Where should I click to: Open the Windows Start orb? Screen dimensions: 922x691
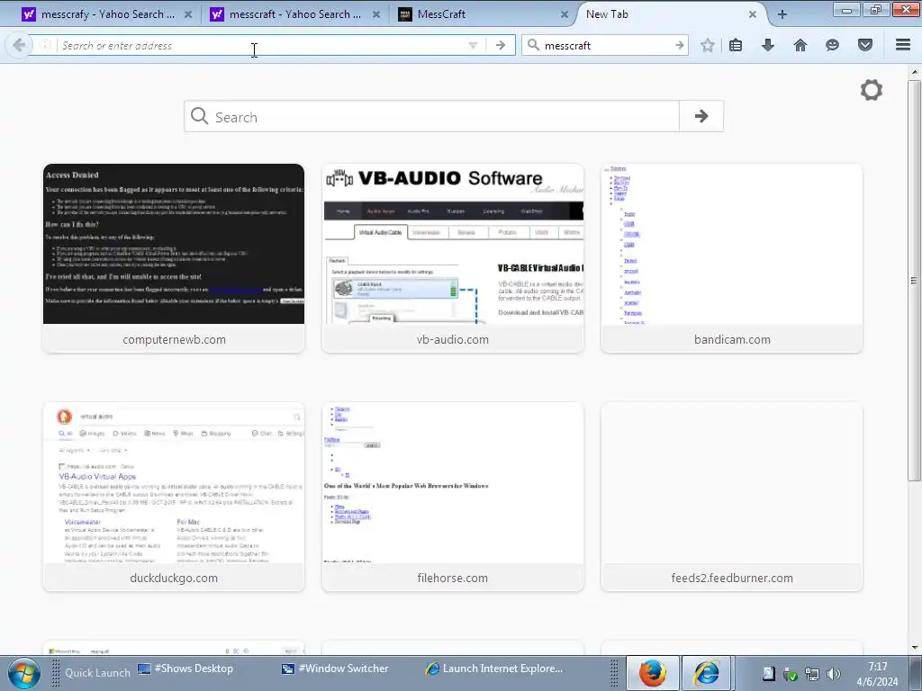pyautogui.click(x=23, y=673)
